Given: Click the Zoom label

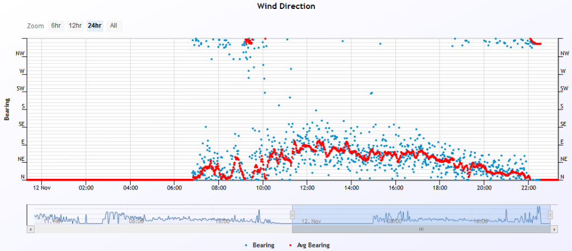Looking at the screenshot, I should click(x=35, y=26).
